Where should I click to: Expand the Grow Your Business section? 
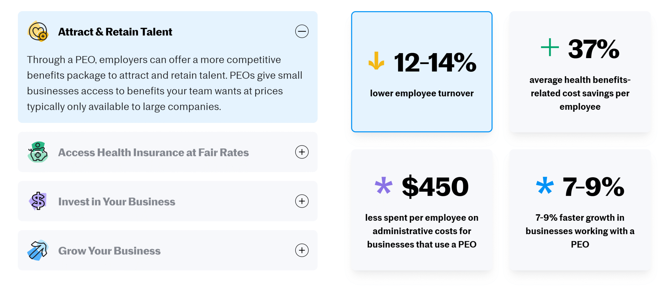pos(302,250)
